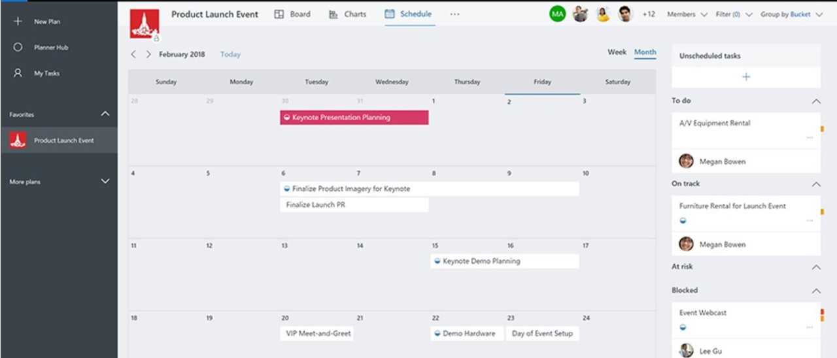Click orange label tag on Furniture Rental card
The height and width of the screenshot is (358, 837).
click(822, 212)
